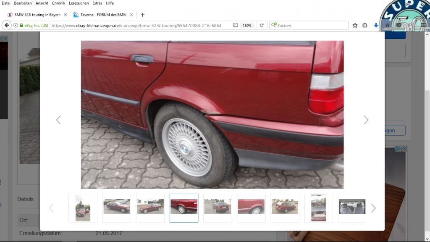Open the Chronik menu
Image resolution: width=430 pixels, height=242 pixels.
(58, 3)
